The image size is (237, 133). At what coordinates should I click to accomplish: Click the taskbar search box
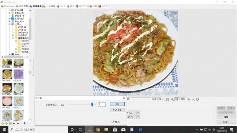(x=38, y=130)
